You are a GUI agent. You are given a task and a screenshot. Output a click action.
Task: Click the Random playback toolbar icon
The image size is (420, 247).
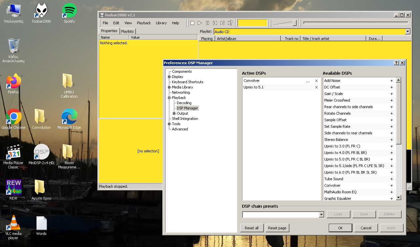tap(230, 23)
